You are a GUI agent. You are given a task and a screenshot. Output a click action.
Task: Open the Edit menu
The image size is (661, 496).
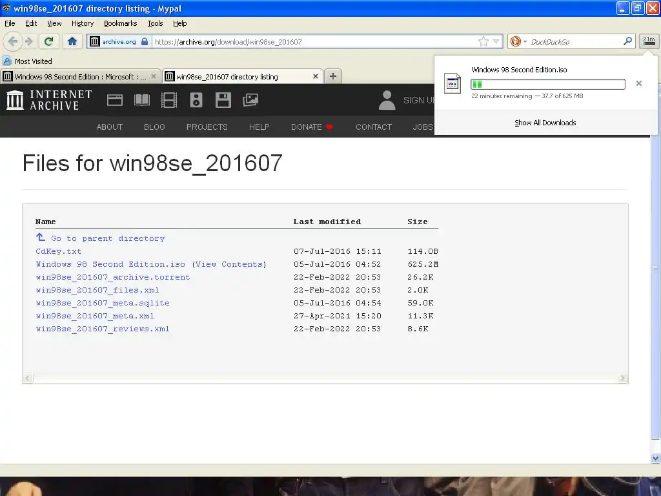(31, 23)
